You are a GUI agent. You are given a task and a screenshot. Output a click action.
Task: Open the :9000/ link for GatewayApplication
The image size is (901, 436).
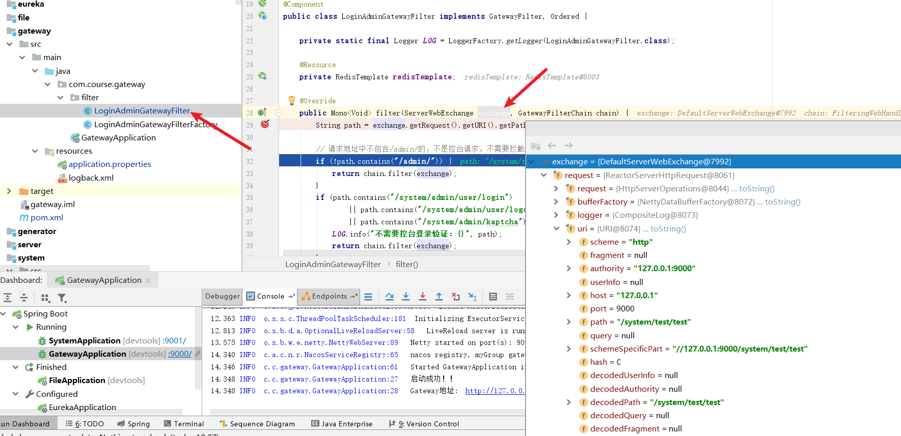tap(180, 354)
